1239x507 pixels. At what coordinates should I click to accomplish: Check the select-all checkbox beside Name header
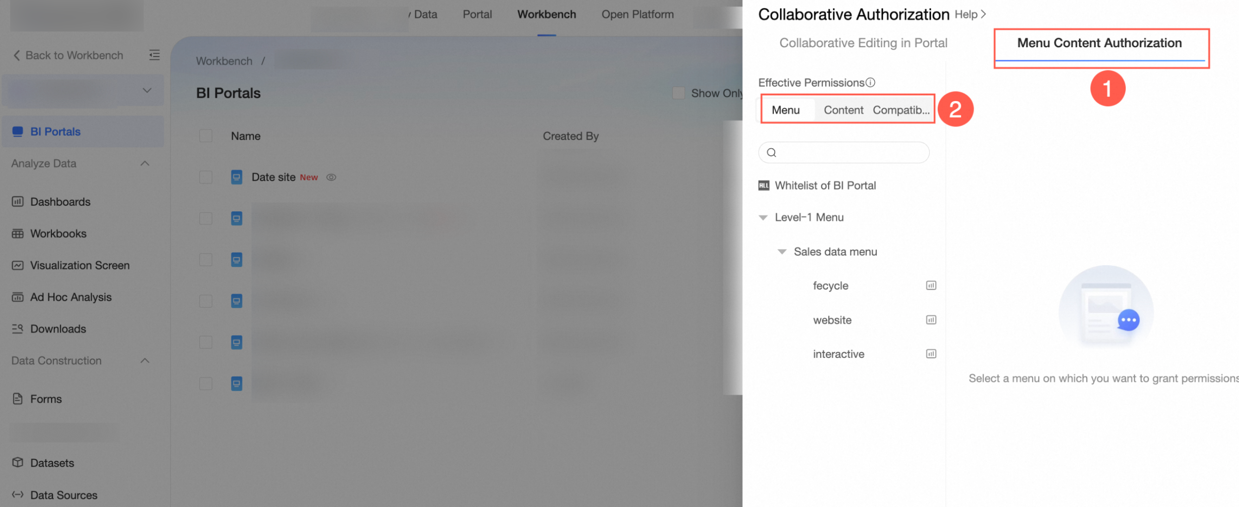click(x=206, y=136)
